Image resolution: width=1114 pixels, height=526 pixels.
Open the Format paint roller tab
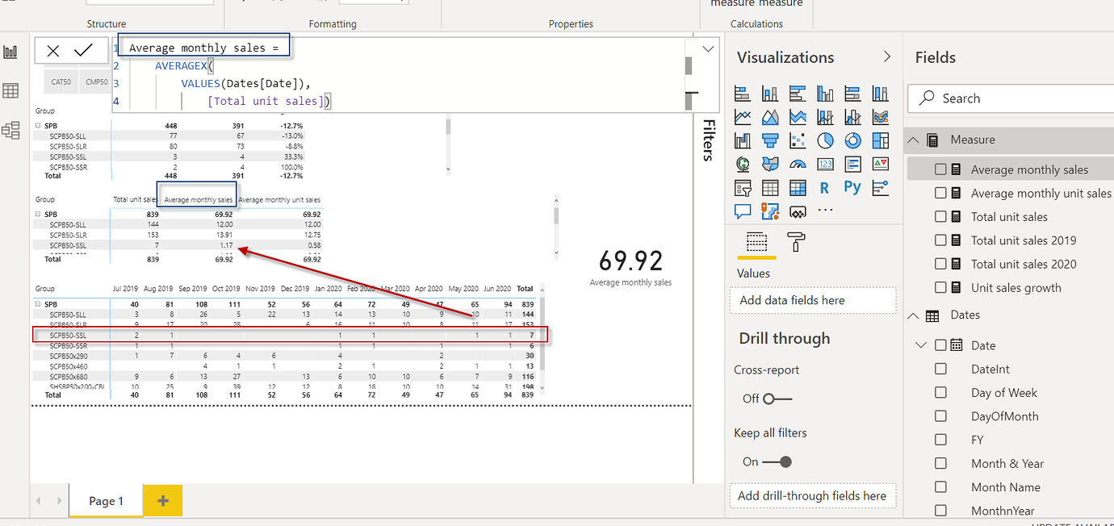[795, 241]
